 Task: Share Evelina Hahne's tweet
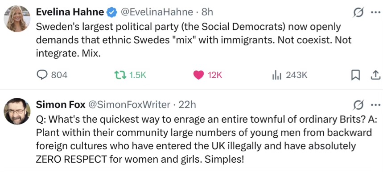click(376, 75)
